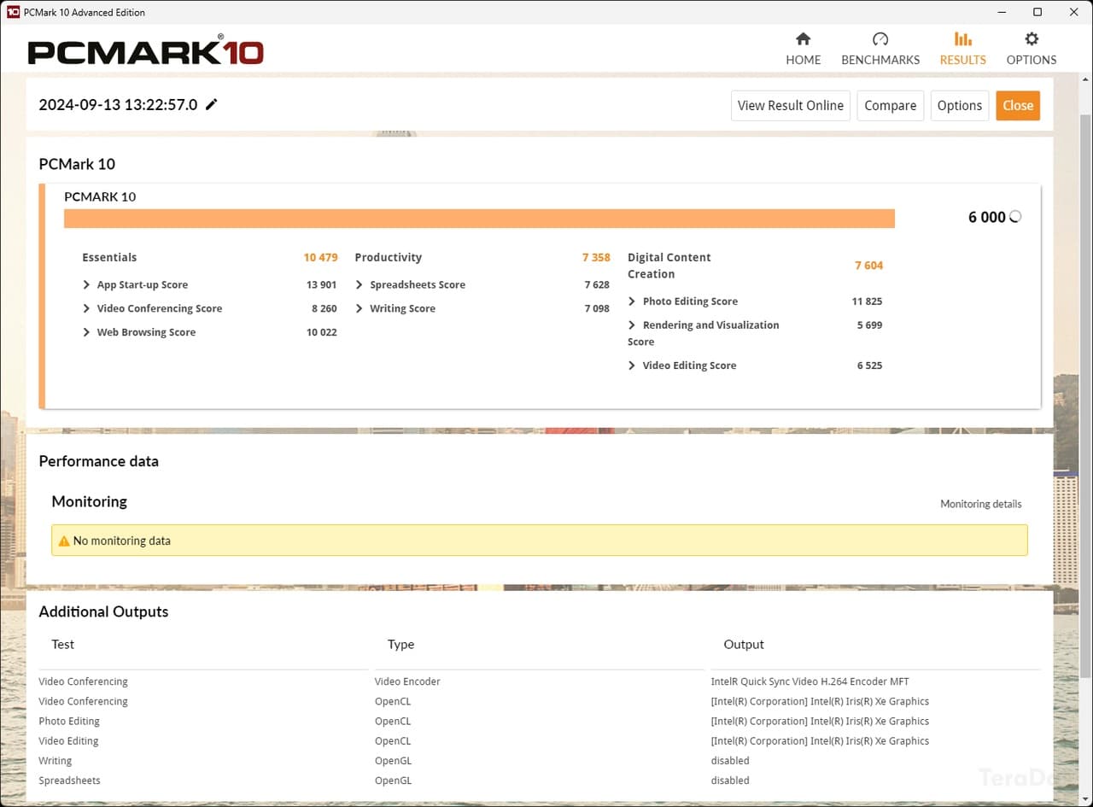The height and width of the screenshot is (807, 1093).
Task: Click the result timestamp 2024-09-13 13:22:57.0
Action: [x=118, y=104]
